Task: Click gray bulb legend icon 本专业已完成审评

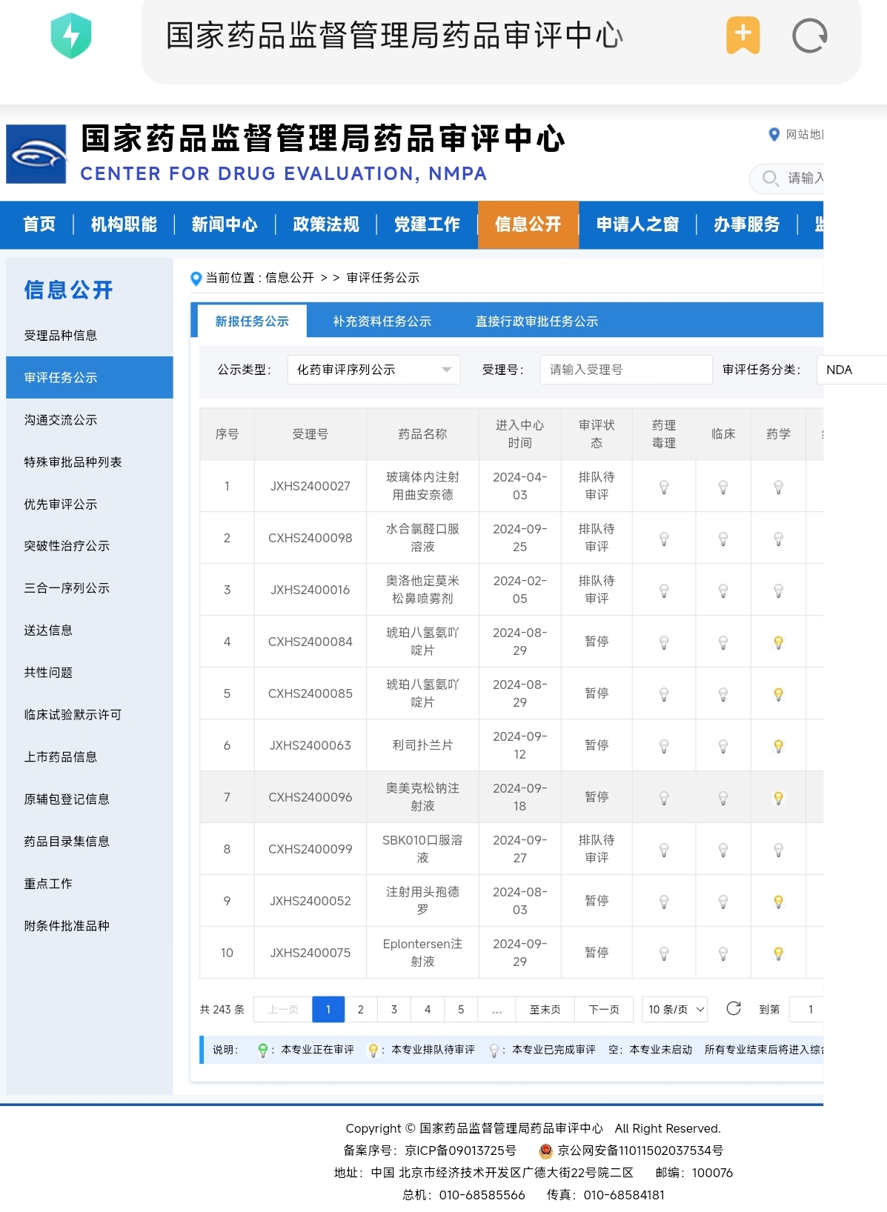Action: tap(494, 1050)
